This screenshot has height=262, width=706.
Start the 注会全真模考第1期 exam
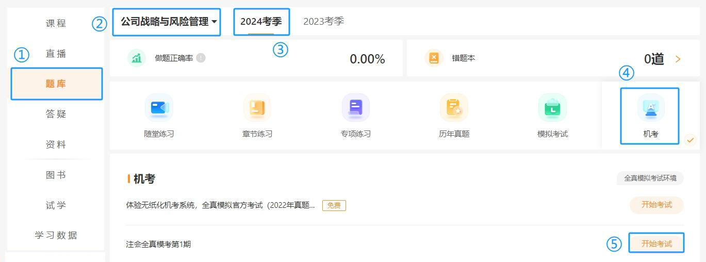(x=656, y=243)
